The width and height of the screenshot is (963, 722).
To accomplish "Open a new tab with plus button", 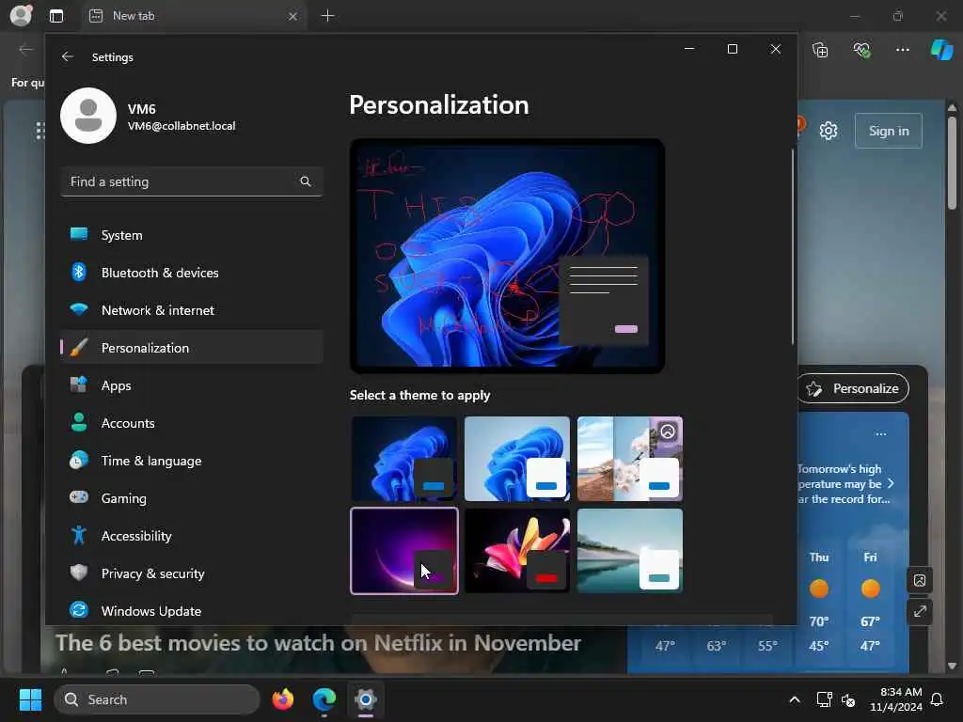I will [328, 16].
